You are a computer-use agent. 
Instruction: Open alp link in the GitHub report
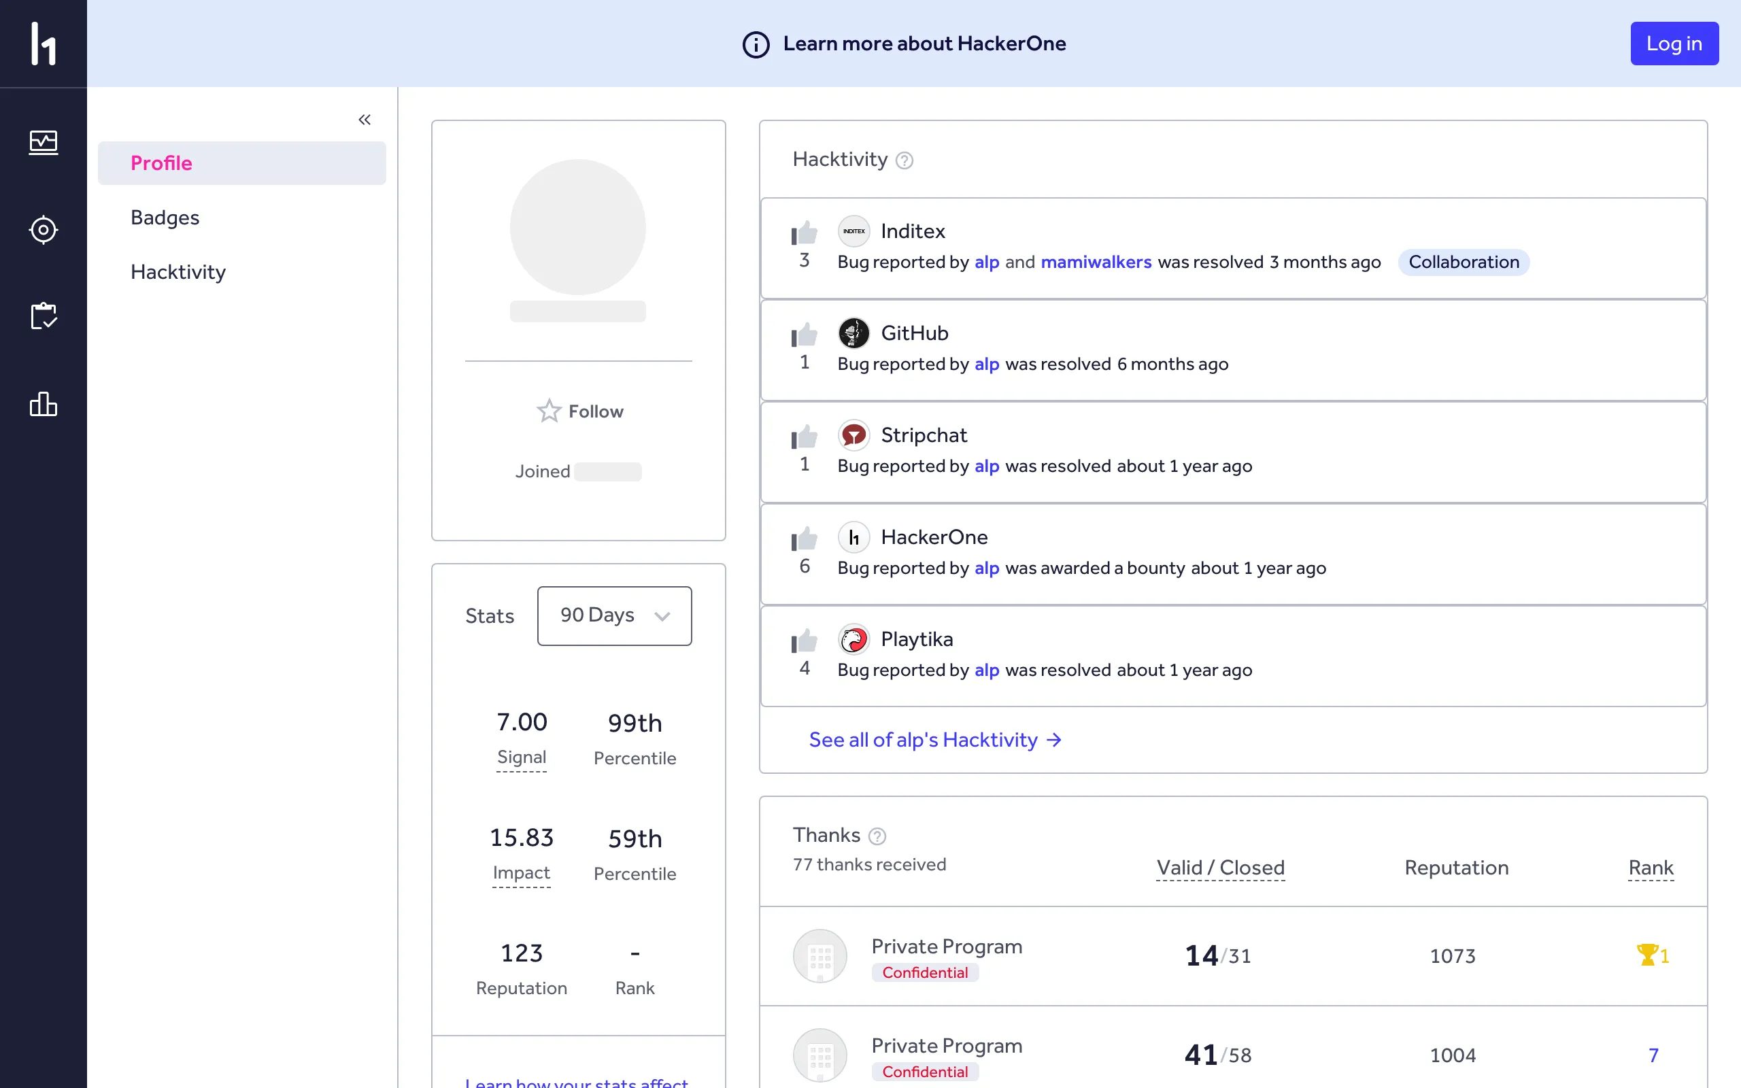click(x=986, y=365)
